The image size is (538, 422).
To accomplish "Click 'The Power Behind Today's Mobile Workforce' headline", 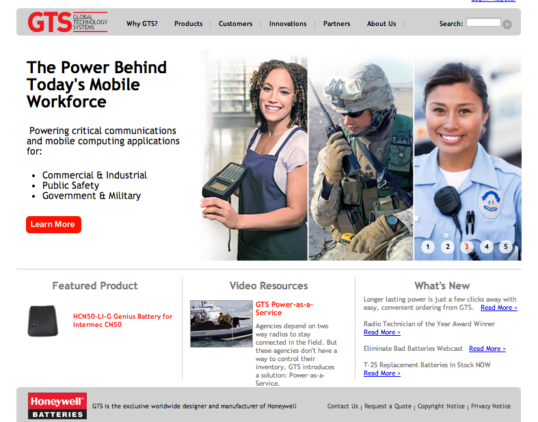I will coord(97,85).
